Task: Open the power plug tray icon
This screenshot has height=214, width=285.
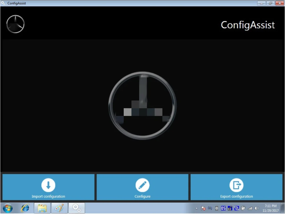Action: point(243,208)
